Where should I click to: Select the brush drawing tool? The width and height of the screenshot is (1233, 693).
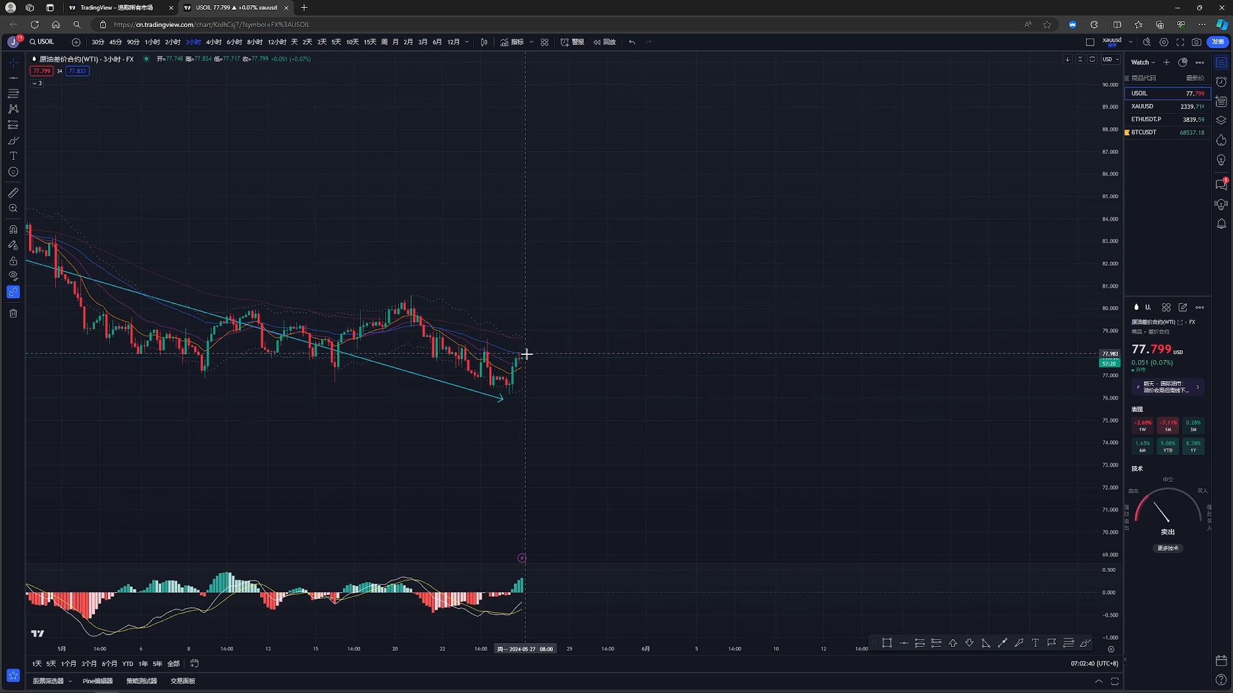click(x=13, y=141)
